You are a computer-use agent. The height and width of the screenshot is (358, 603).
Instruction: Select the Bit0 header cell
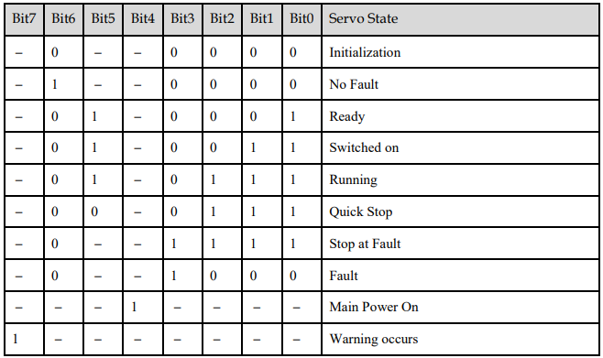[301, 19]
